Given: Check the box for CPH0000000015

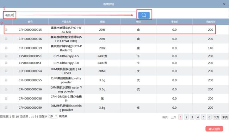Looking at the screenshot, I should tap(6, 30).
